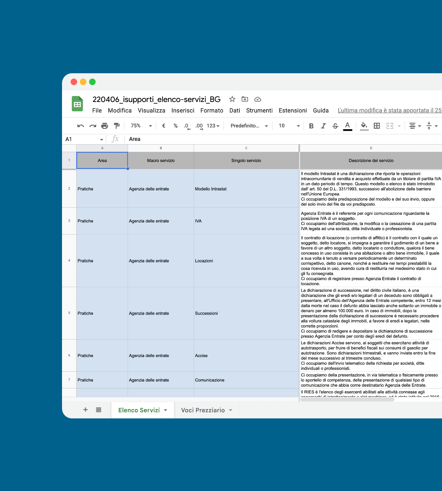Select column B header
Viewport: 442px width, 491px height.
161,148
